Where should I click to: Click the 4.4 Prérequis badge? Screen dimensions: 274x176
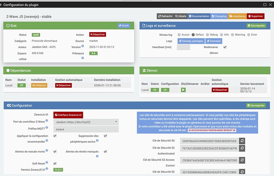point(93,53)
